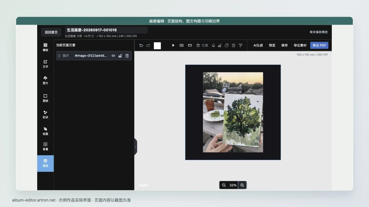The image size is (369, 207).
Task: Click the AI生成 button
Action: coord(258,45)
